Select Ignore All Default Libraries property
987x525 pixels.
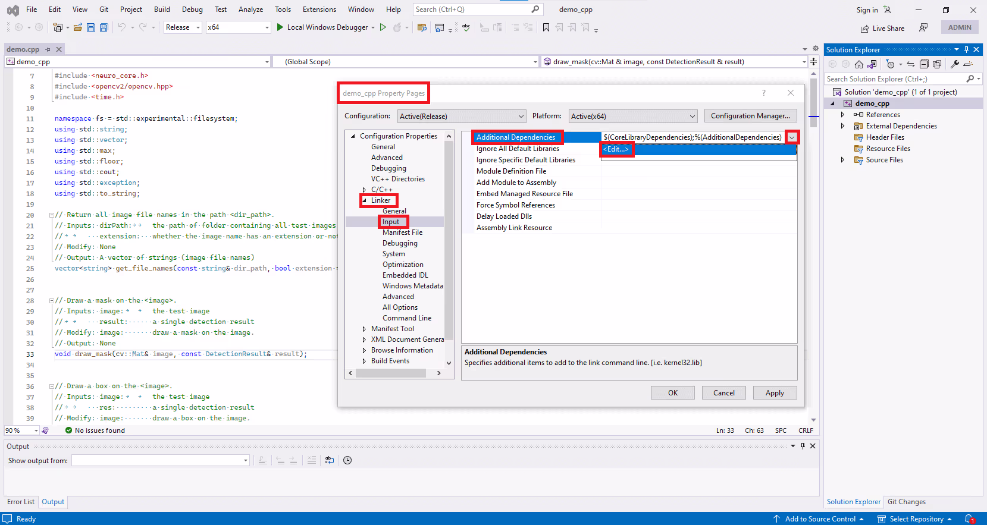click(x=518, y=149)
